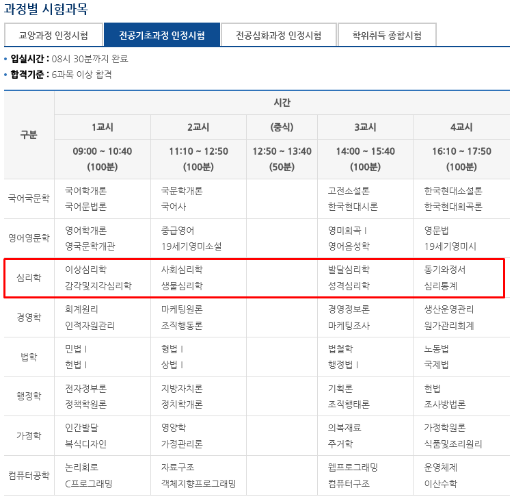Open the 학위취득 종합시험 tab
Viewport: 514px width, 499px height.
pyautogui.click(x=387, y=35)
